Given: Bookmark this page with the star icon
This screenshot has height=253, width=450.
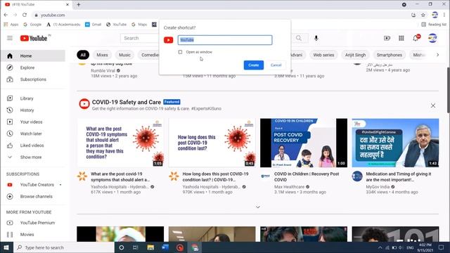Looking at the screenshot, I should point(423,15).
